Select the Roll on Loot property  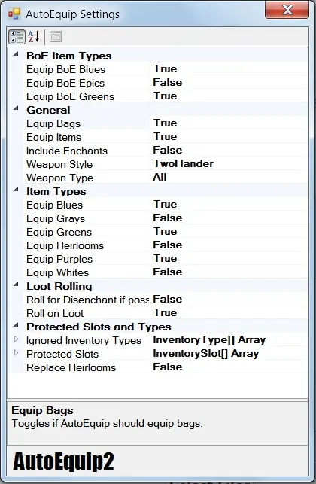55,314
